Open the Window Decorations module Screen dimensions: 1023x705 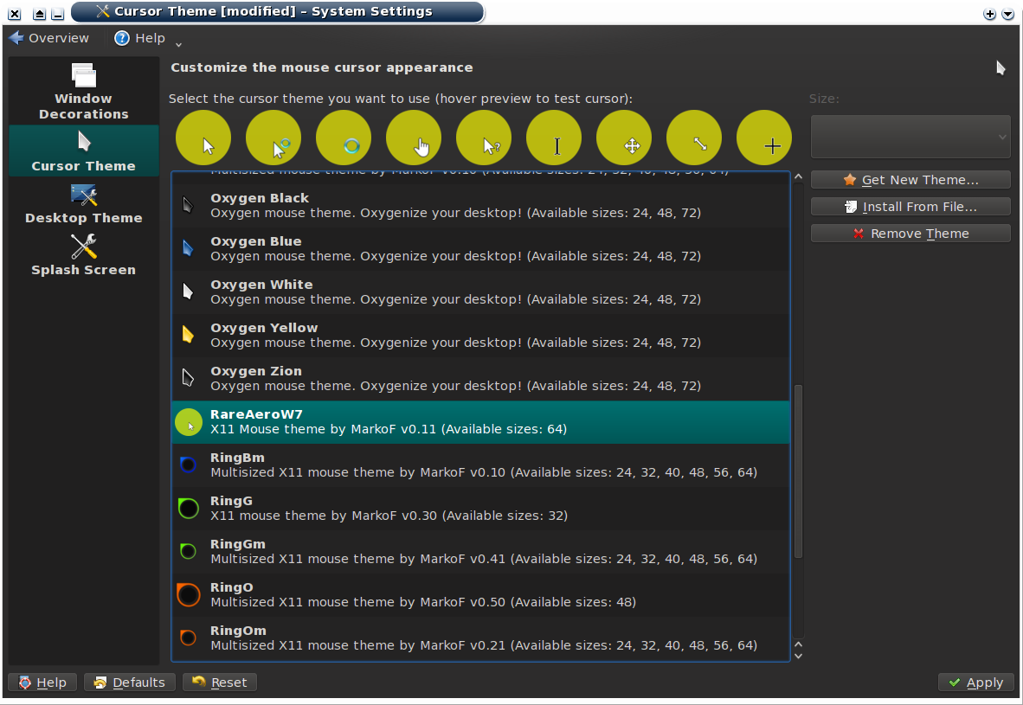(x=83, y=92)
